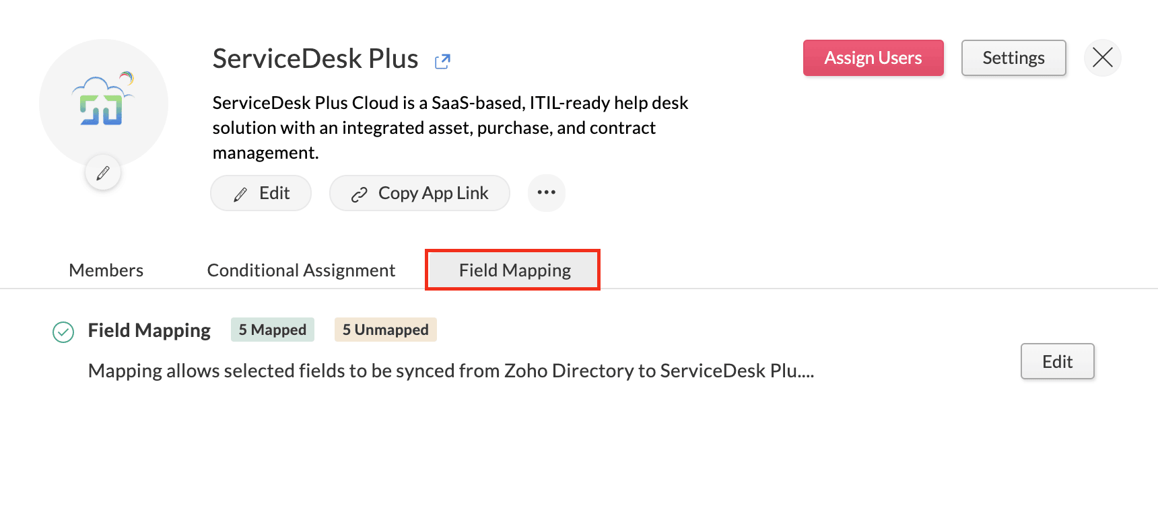
Task: Click the 5 Unmapped badge
Action: coord(386,330)
